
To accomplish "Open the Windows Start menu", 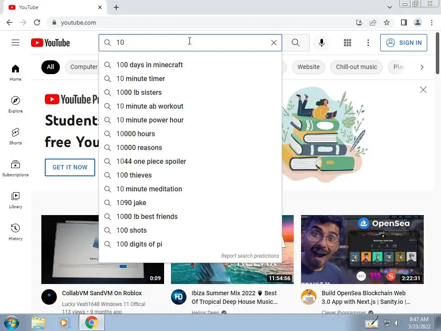I will [12, 322].
